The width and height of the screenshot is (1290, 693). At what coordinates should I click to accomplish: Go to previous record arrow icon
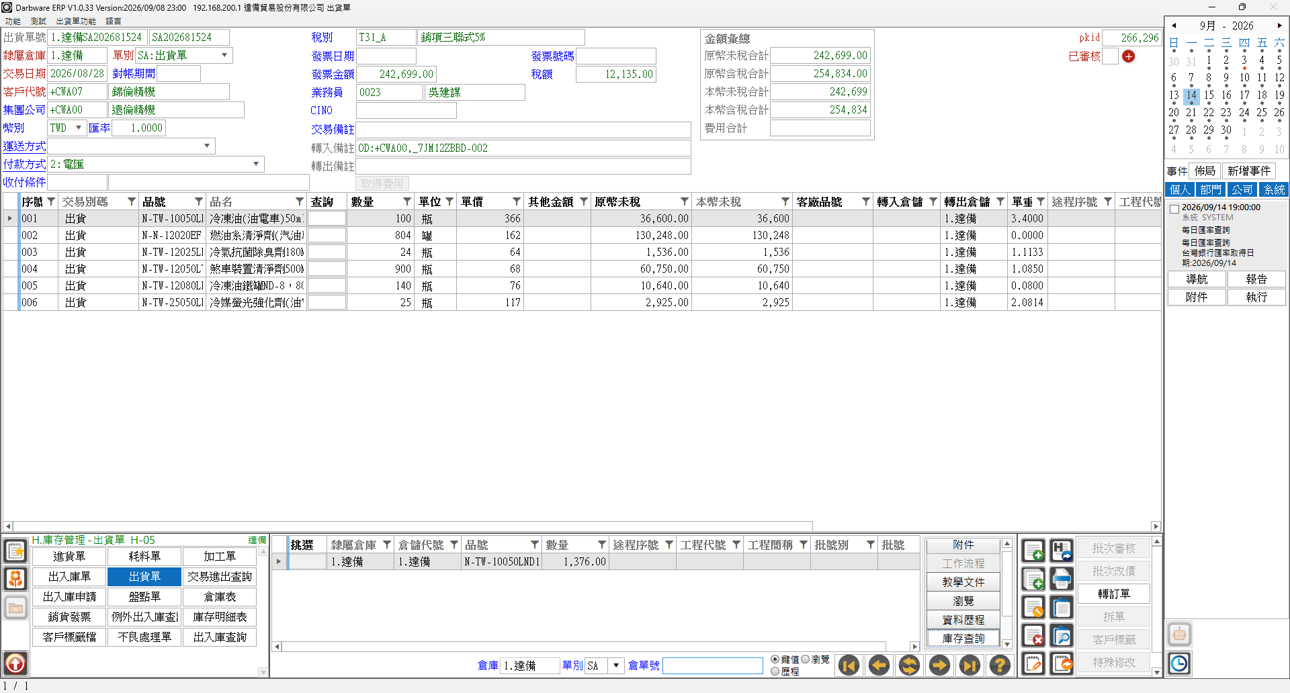click(879, 665)
